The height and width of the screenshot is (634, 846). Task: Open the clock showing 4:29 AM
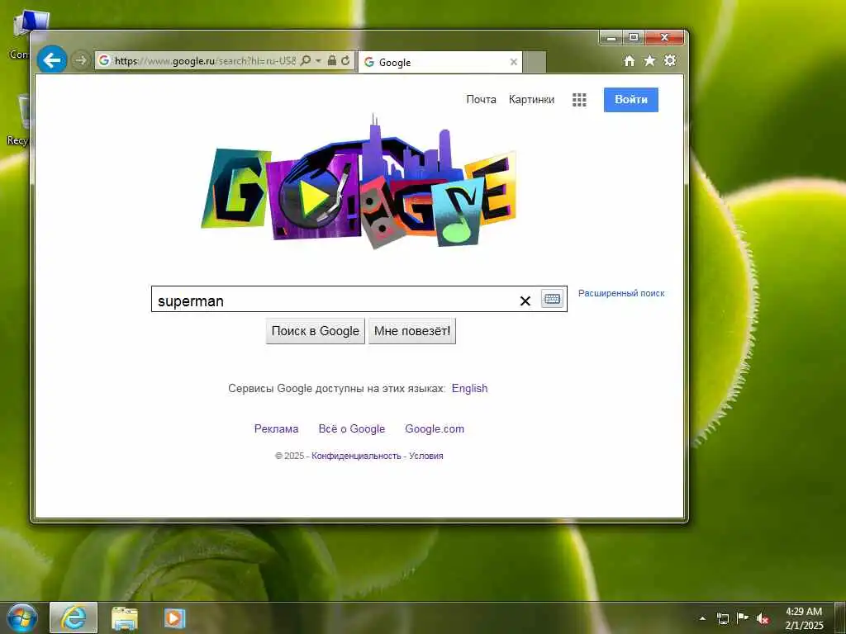tap(804, 618)
